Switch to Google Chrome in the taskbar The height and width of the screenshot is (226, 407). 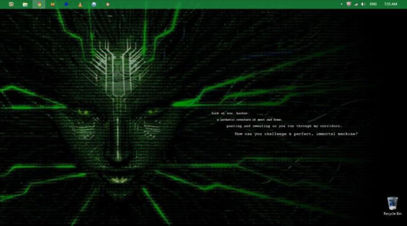39,4
